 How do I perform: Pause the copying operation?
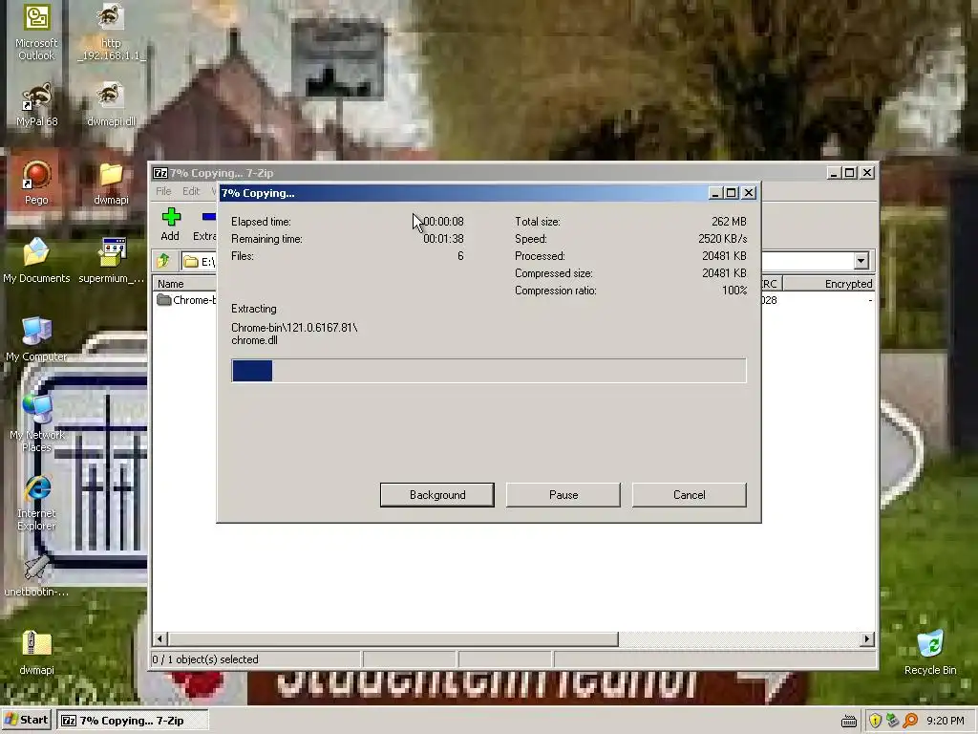[563, 495]
